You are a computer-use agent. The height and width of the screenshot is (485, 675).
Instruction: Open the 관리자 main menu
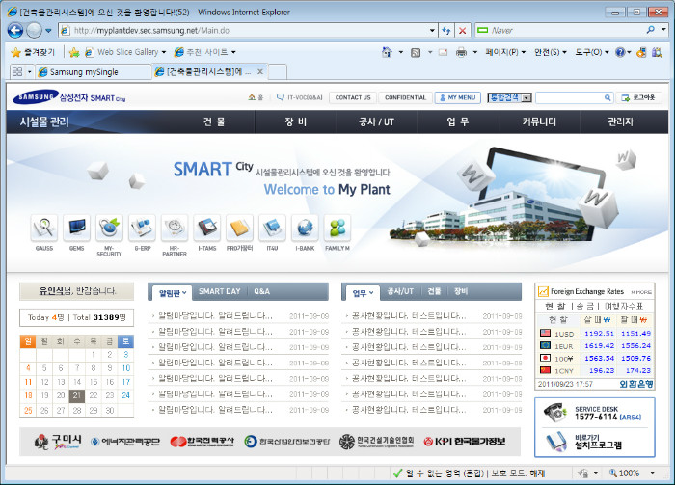621,121
